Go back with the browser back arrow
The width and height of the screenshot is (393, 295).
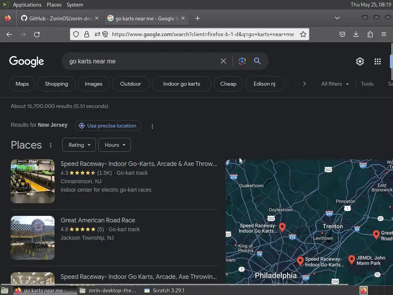tap(9, 34)
